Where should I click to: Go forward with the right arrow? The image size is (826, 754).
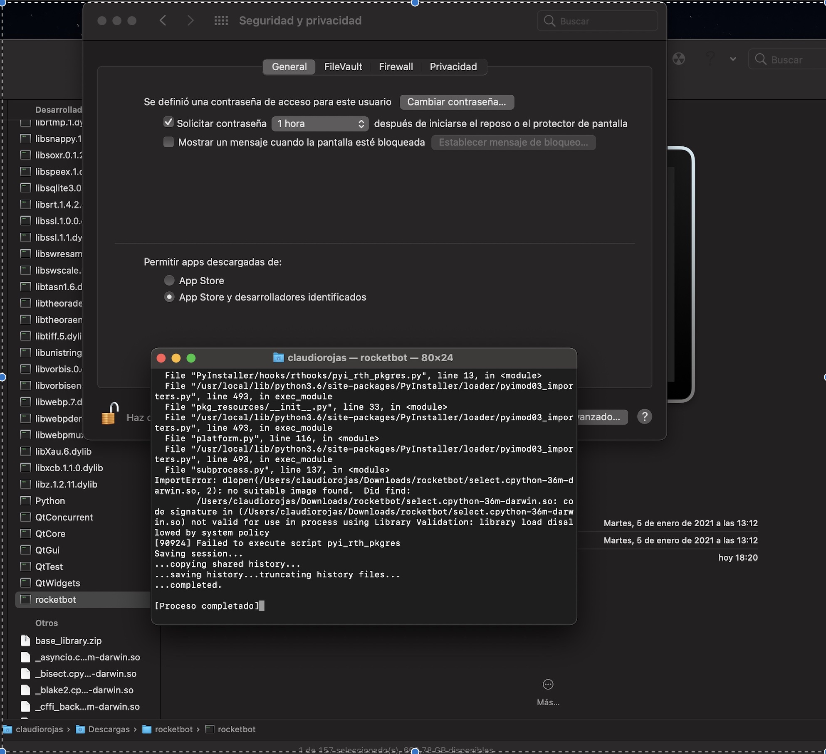[x=190, y=21]
